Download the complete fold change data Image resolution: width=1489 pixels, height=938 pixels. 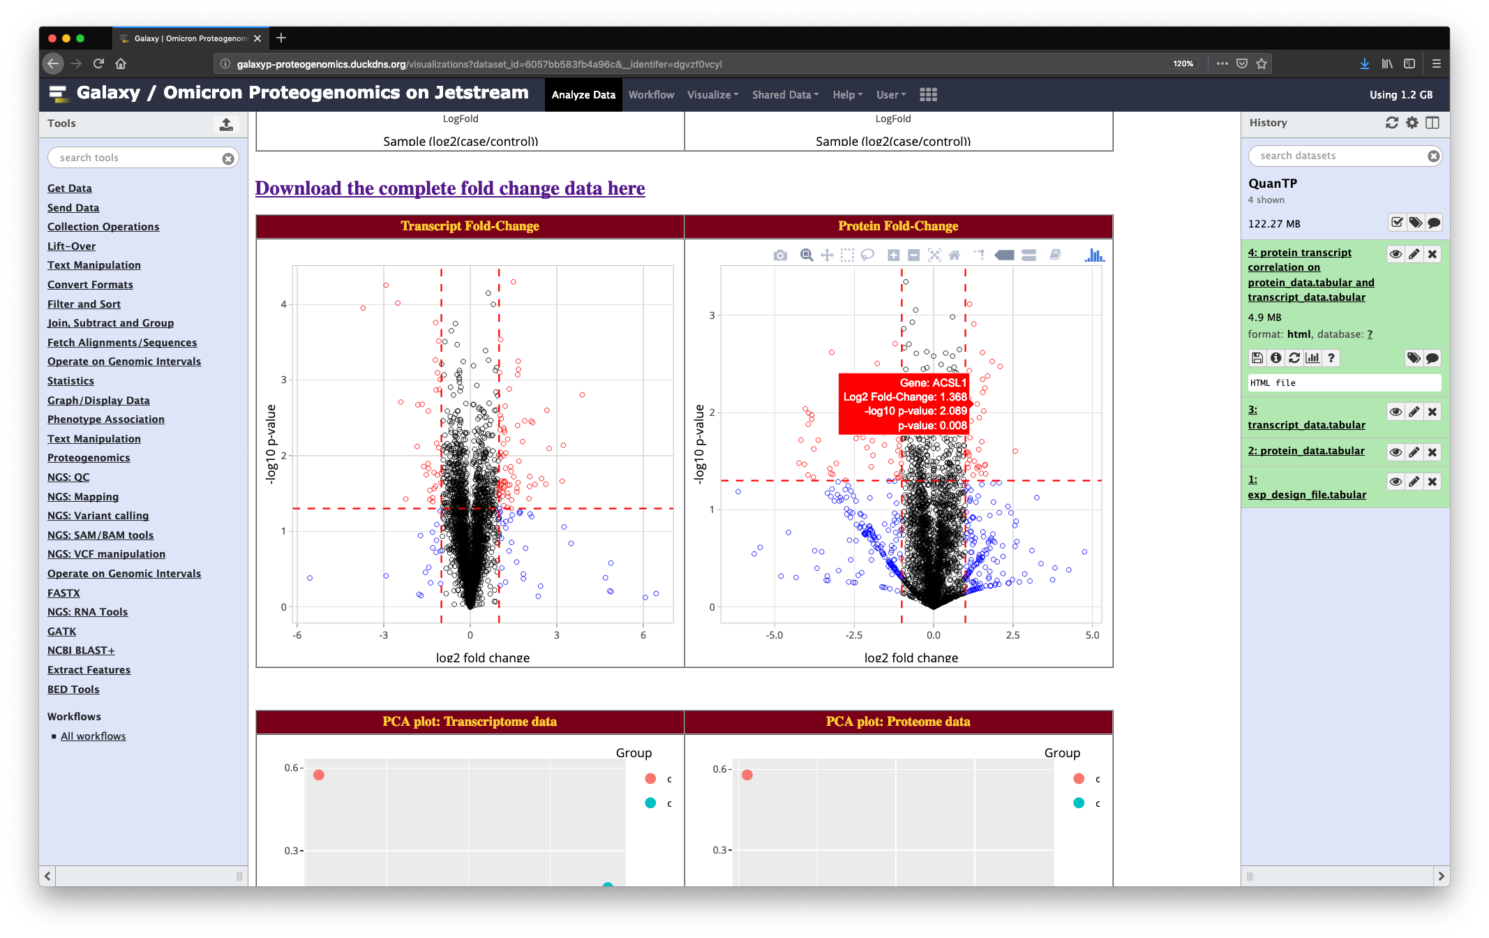[x=450, y=188]
